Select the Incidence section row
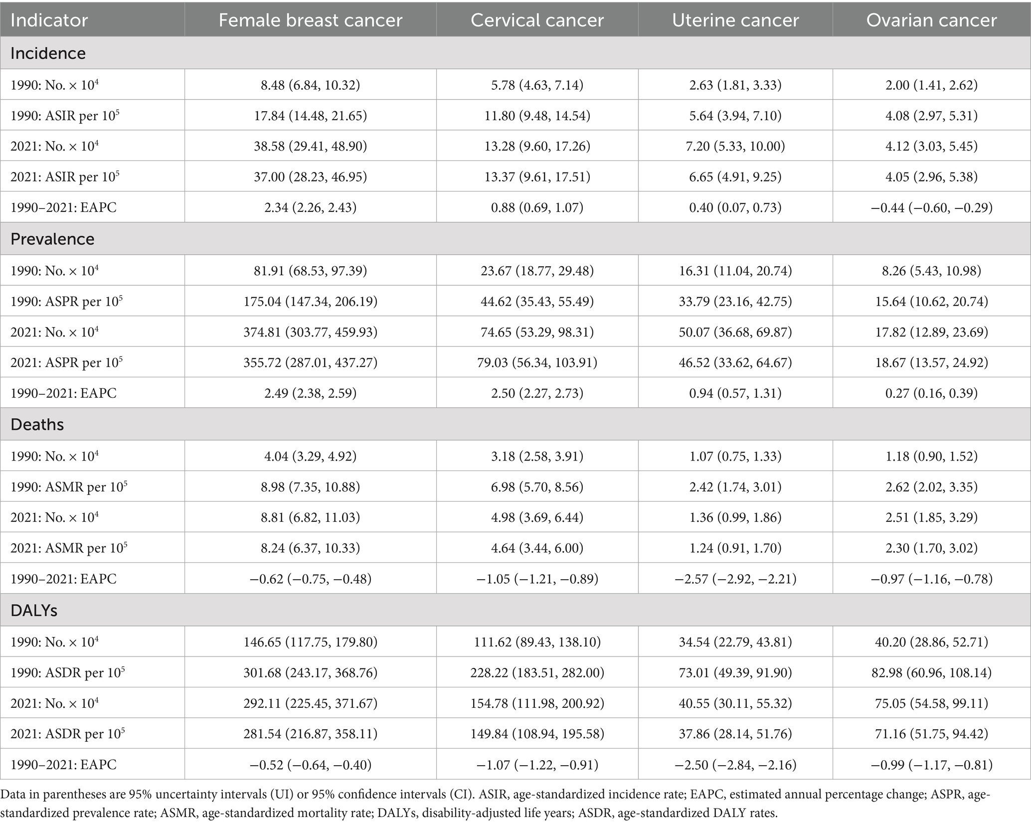This screenshot has width=1031, height=824. (515, 53)
